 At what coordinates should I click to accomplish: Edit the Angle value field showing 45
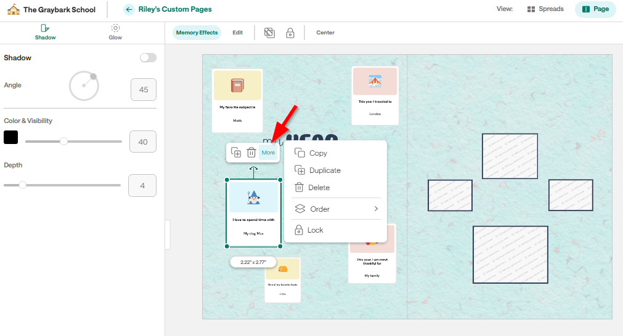pyautogui.click(x=144, y=90)
